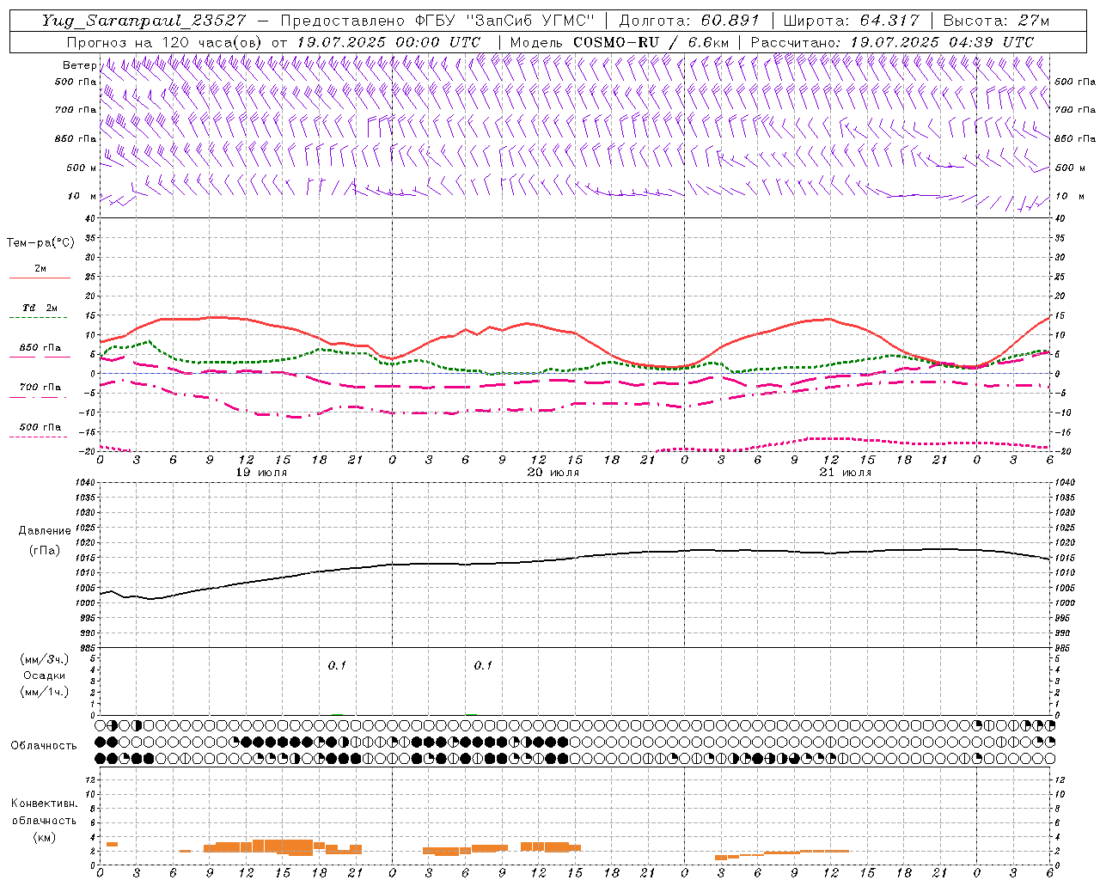Click the Давление pressure panel label
The width and height of the screenshot is (1100, 880).
tap(45, 531)
